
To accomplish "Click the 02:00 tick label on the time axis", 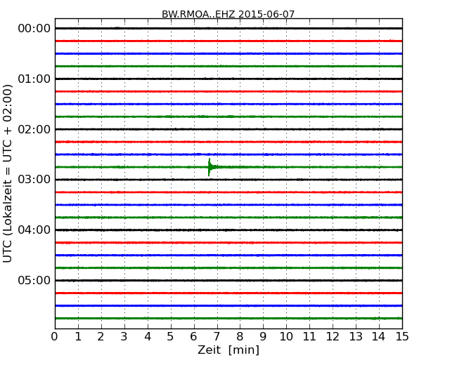I will (x=34, y=130).
